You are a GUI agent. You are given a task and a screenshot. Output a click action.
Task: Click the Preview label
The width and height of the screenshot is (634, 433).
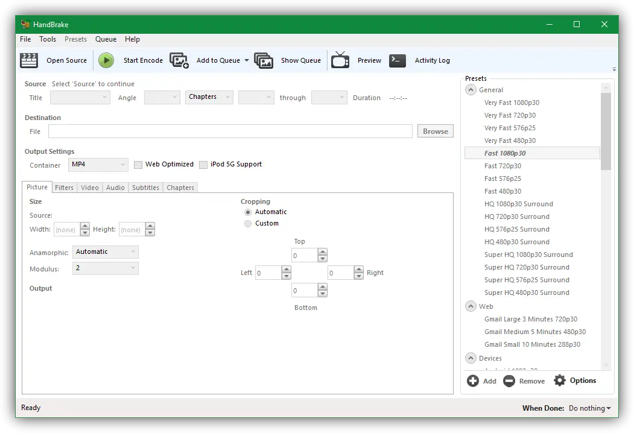coord(369,60)
